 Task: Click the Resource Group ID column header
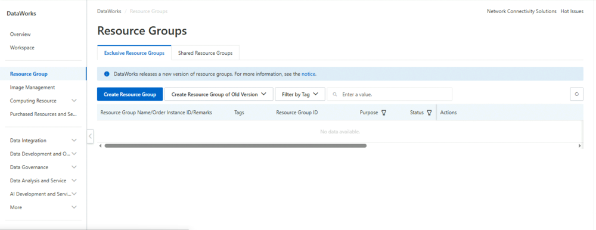(297, 113)
